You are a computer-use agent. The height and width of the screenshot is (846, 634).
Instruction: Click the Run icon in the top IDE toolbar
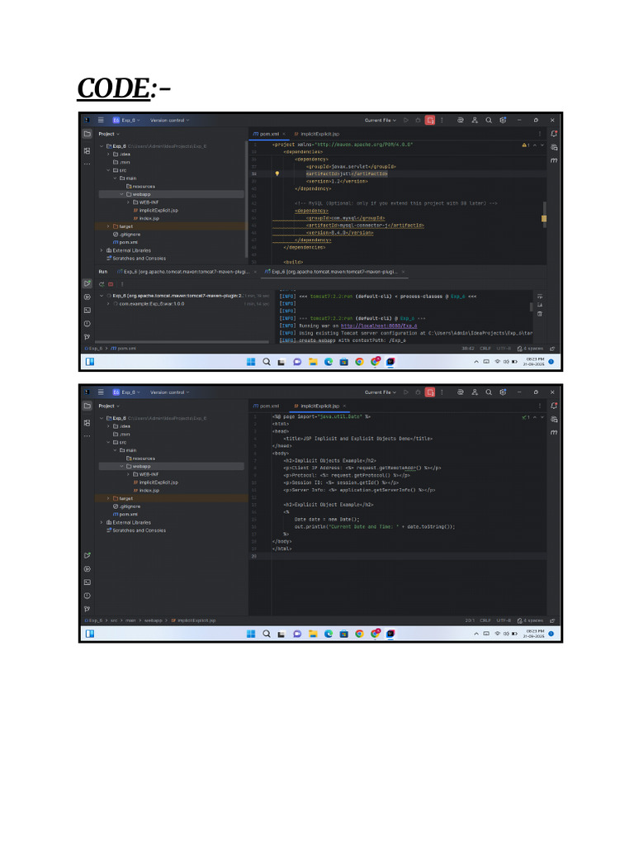click(406, 121)
